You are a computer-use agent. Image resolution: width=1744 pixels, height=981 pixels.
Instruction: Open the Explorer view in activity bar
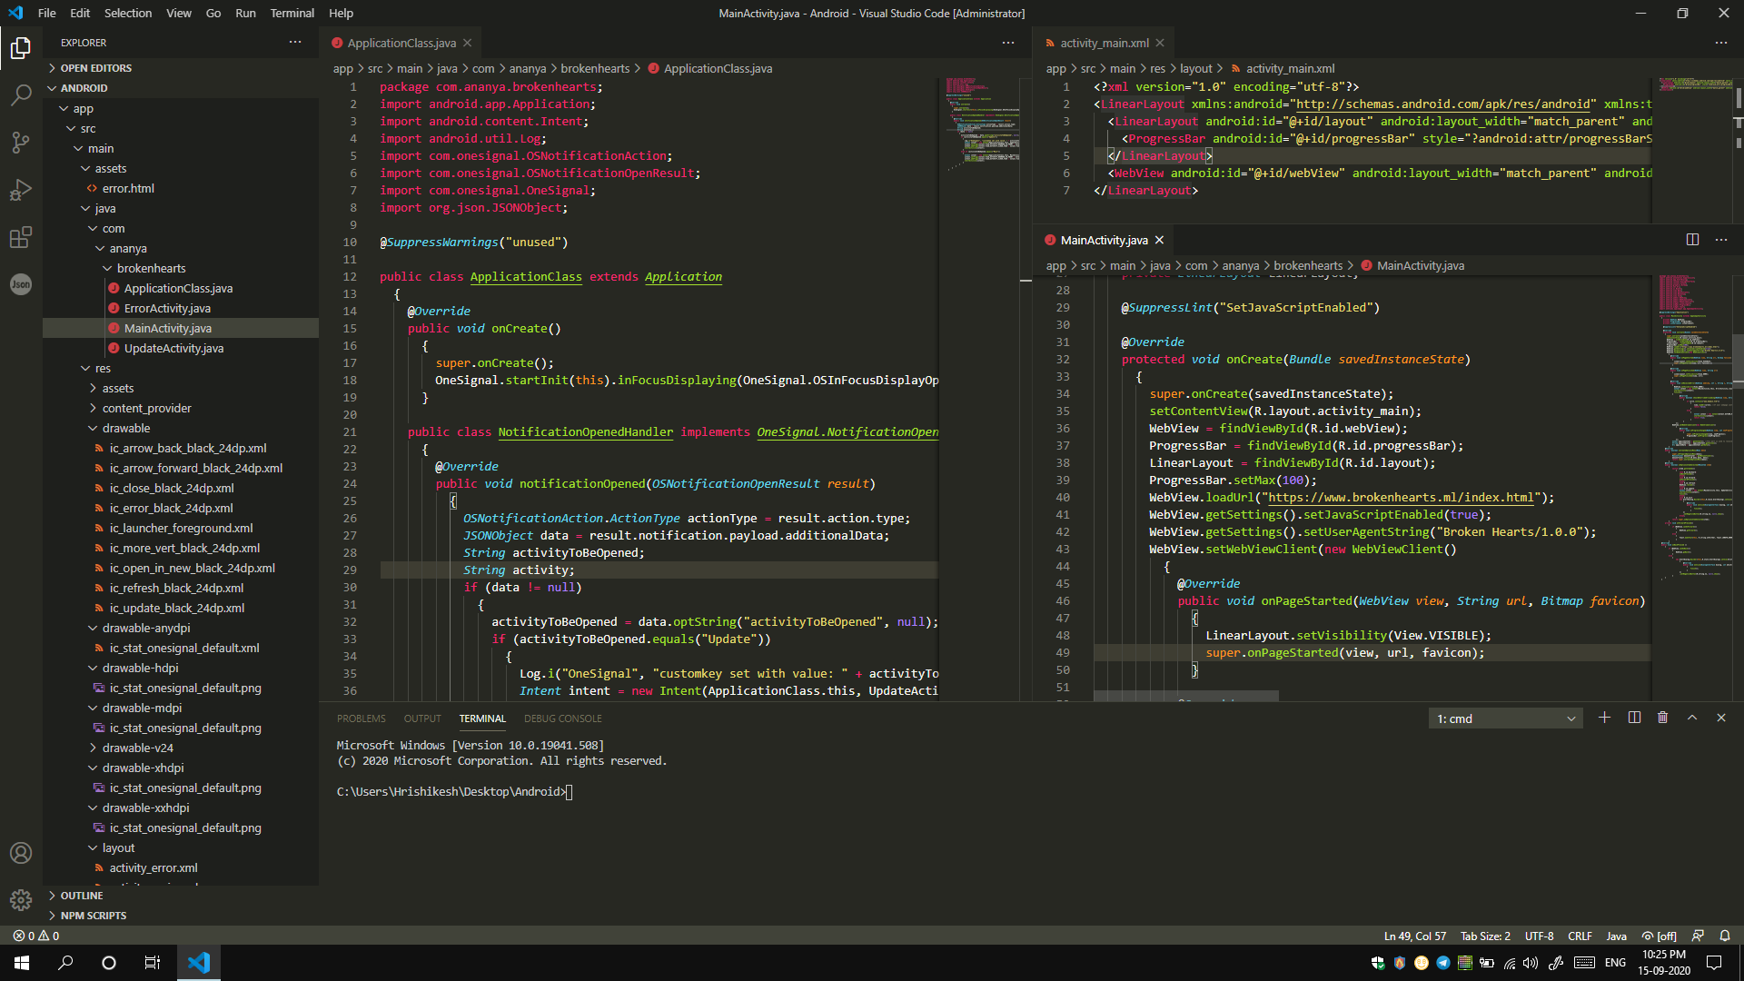pyautogui.click(x=21, y=47)
